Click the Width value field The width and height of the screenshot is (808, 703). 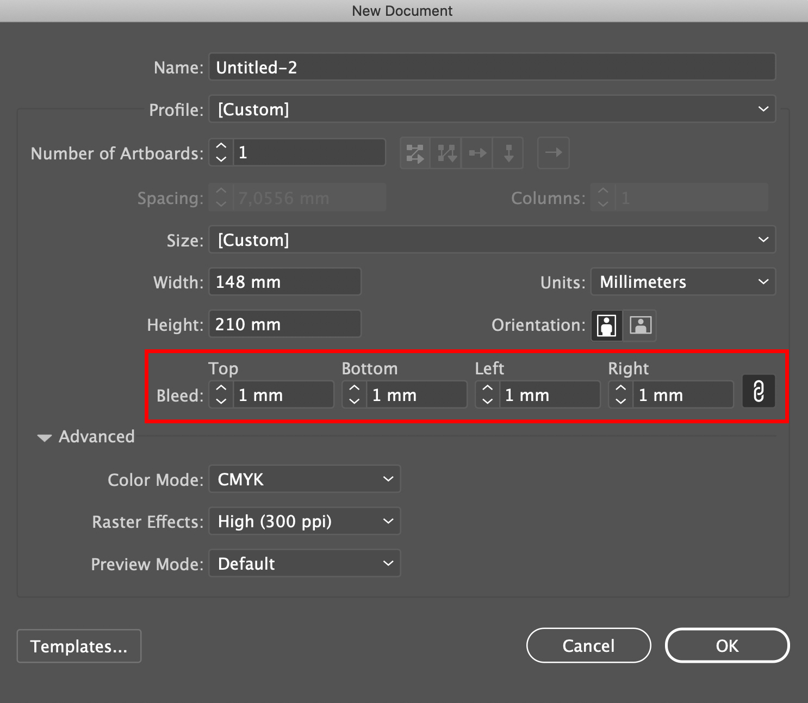click(x=284, y=281)
